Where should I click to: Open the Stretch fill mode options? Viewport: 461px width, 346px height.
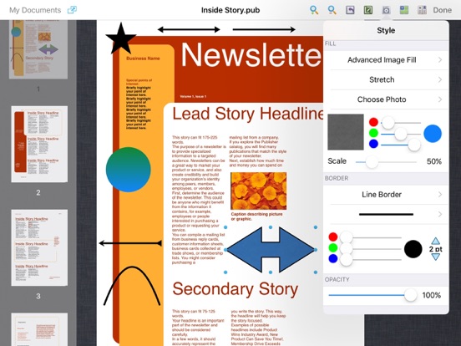386,79
